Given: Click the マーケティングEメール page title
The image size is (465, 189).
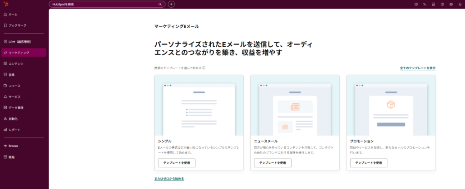Looking at the screenshot, I should coord(177,26).
